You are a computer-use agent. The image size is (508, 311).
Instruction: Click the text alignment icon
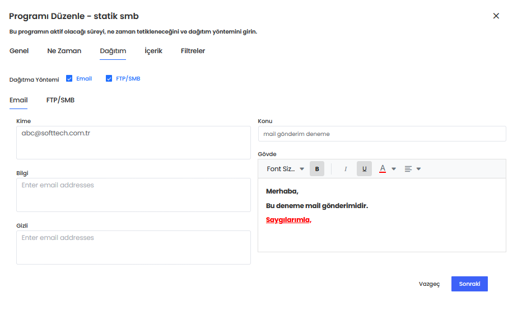tap(408, 169)
